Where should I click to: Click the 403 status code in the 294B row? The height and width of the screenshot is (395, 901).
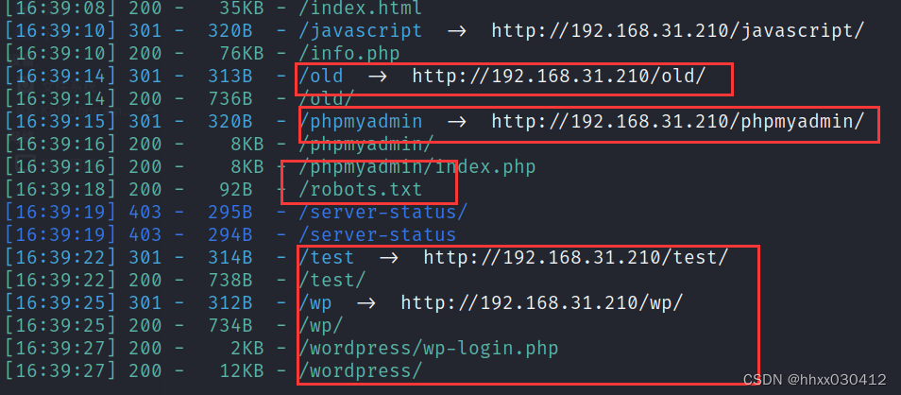pyautogui.click(x=145, y=235)
